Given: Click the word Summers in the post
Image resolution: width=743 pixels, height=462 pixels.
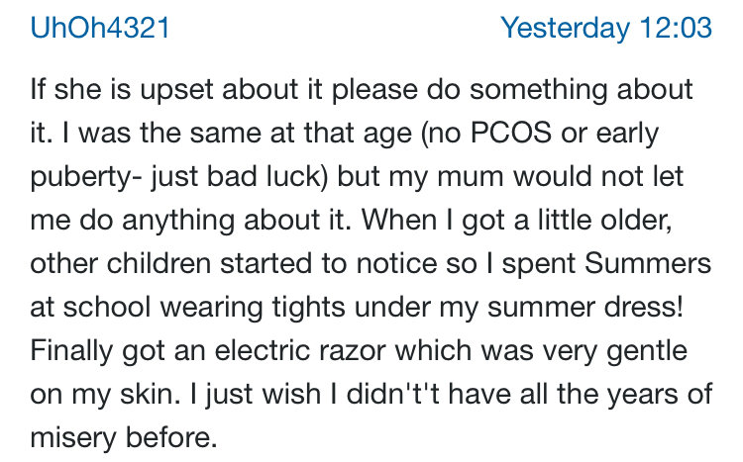Looking at the screenshot, I should 648,264.
